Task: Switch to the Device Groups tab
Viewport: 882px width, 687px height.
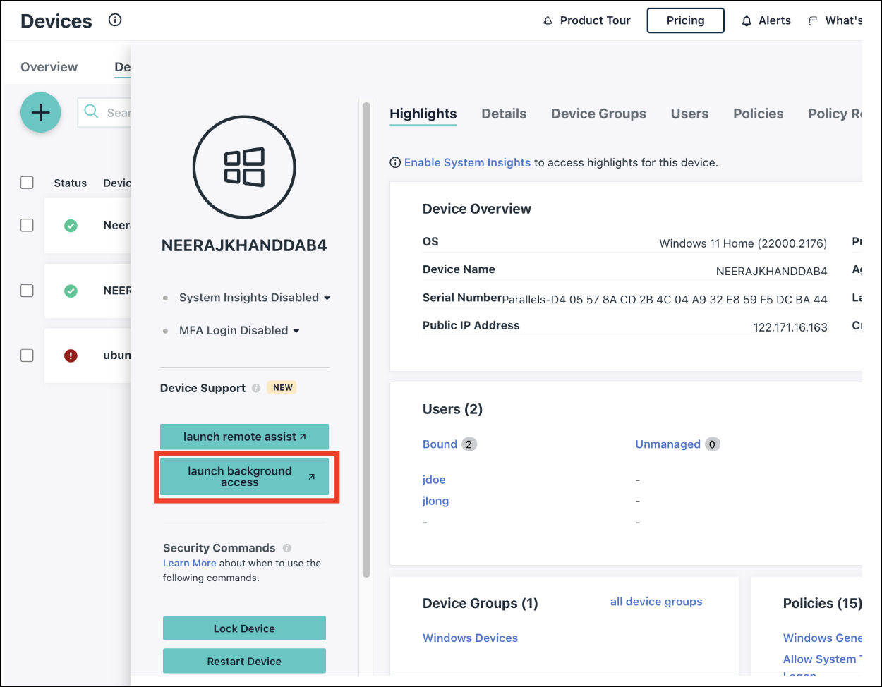Action: 598,114
